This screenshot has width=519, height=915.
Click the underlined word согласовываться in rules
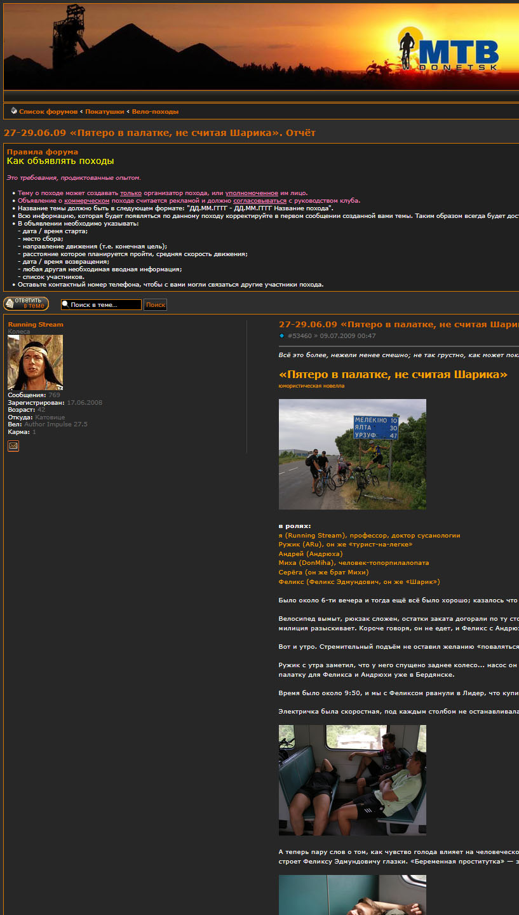click(260, 200)
